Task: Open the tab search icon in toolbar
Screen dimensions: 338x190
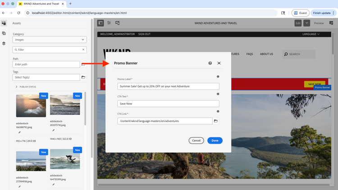Action: tap(283, 13)
